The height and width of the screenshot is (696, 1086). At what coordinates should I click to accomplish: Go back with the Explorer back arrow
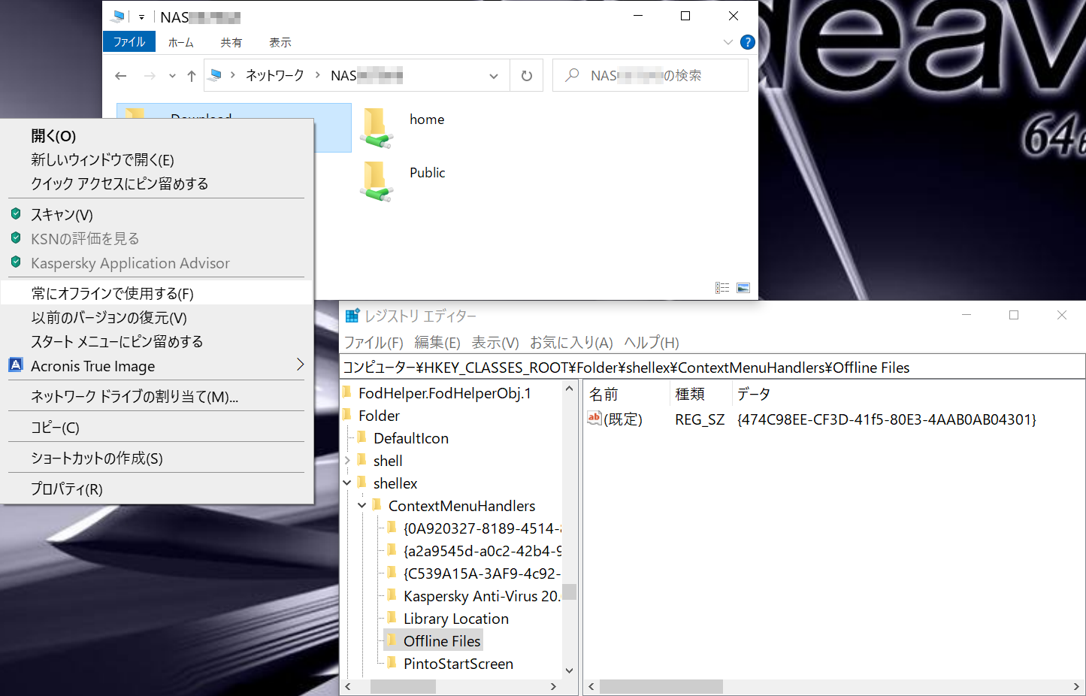(x=120, y=76)
